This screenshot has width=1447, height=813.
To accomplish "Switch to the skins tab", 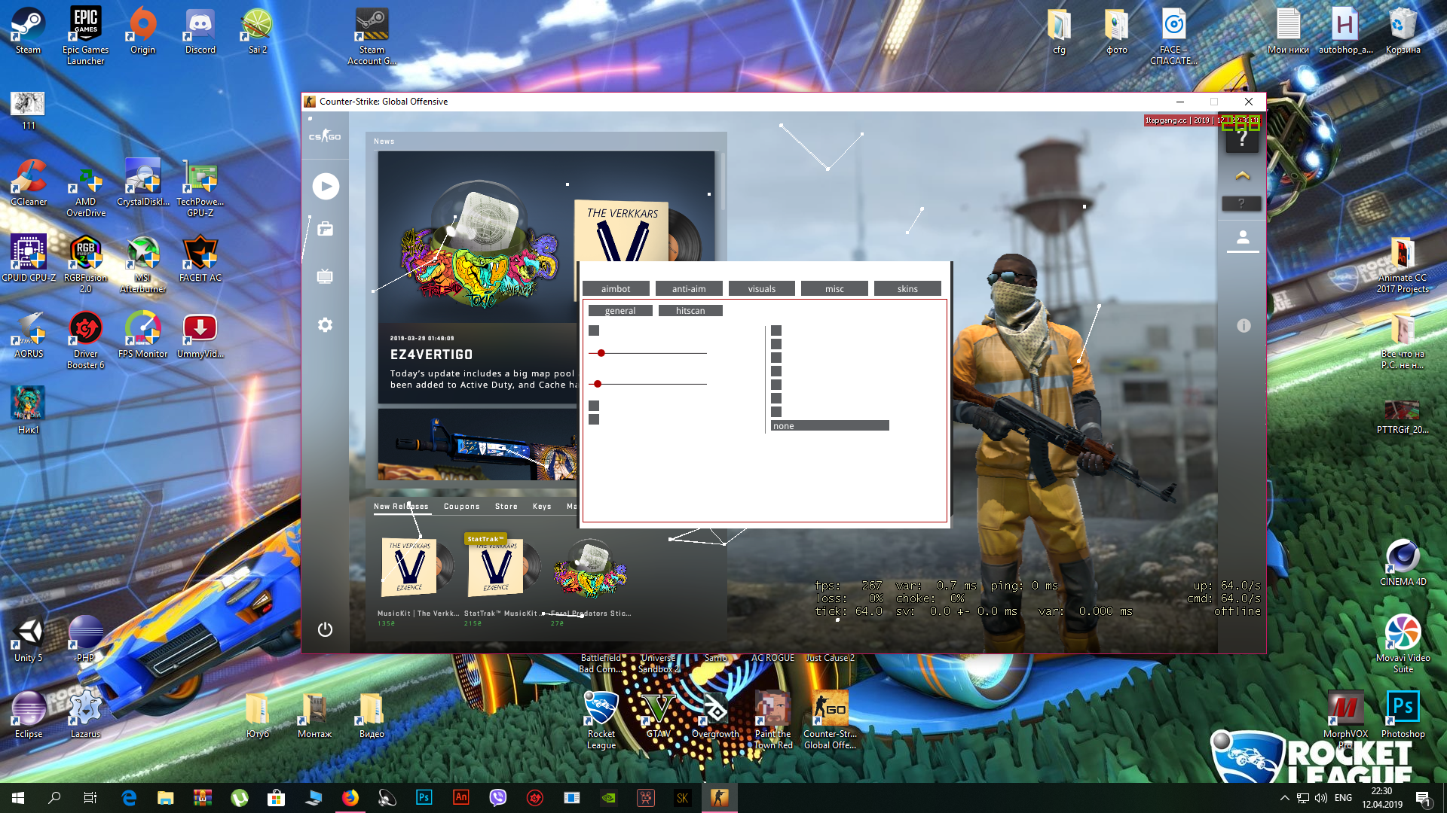I will (907, 289).
